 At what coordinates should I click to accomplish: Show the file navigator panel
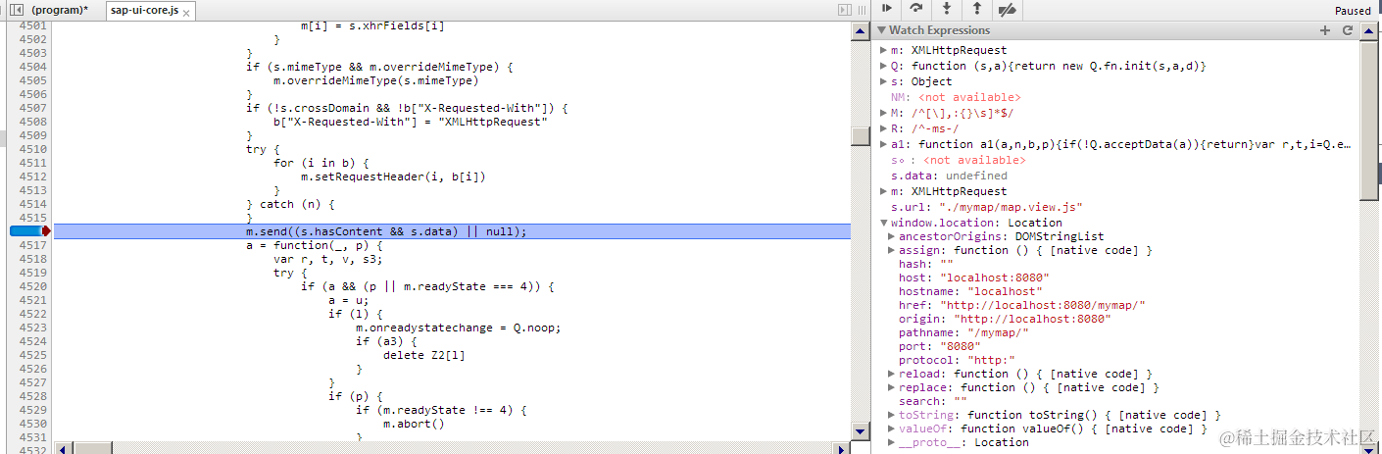coord(15,10)
